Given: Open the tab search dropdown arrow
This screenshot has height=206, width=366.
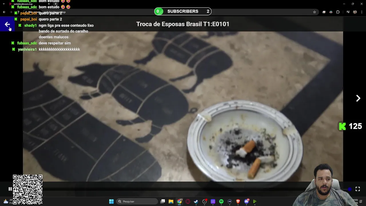Looking at the screenshot, I should (4, 4).
